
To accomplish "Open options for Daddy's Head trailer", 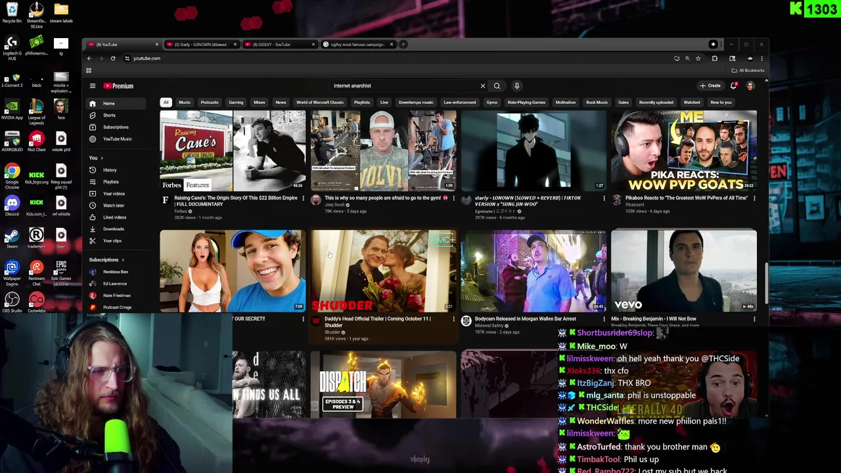I will 453,319.
